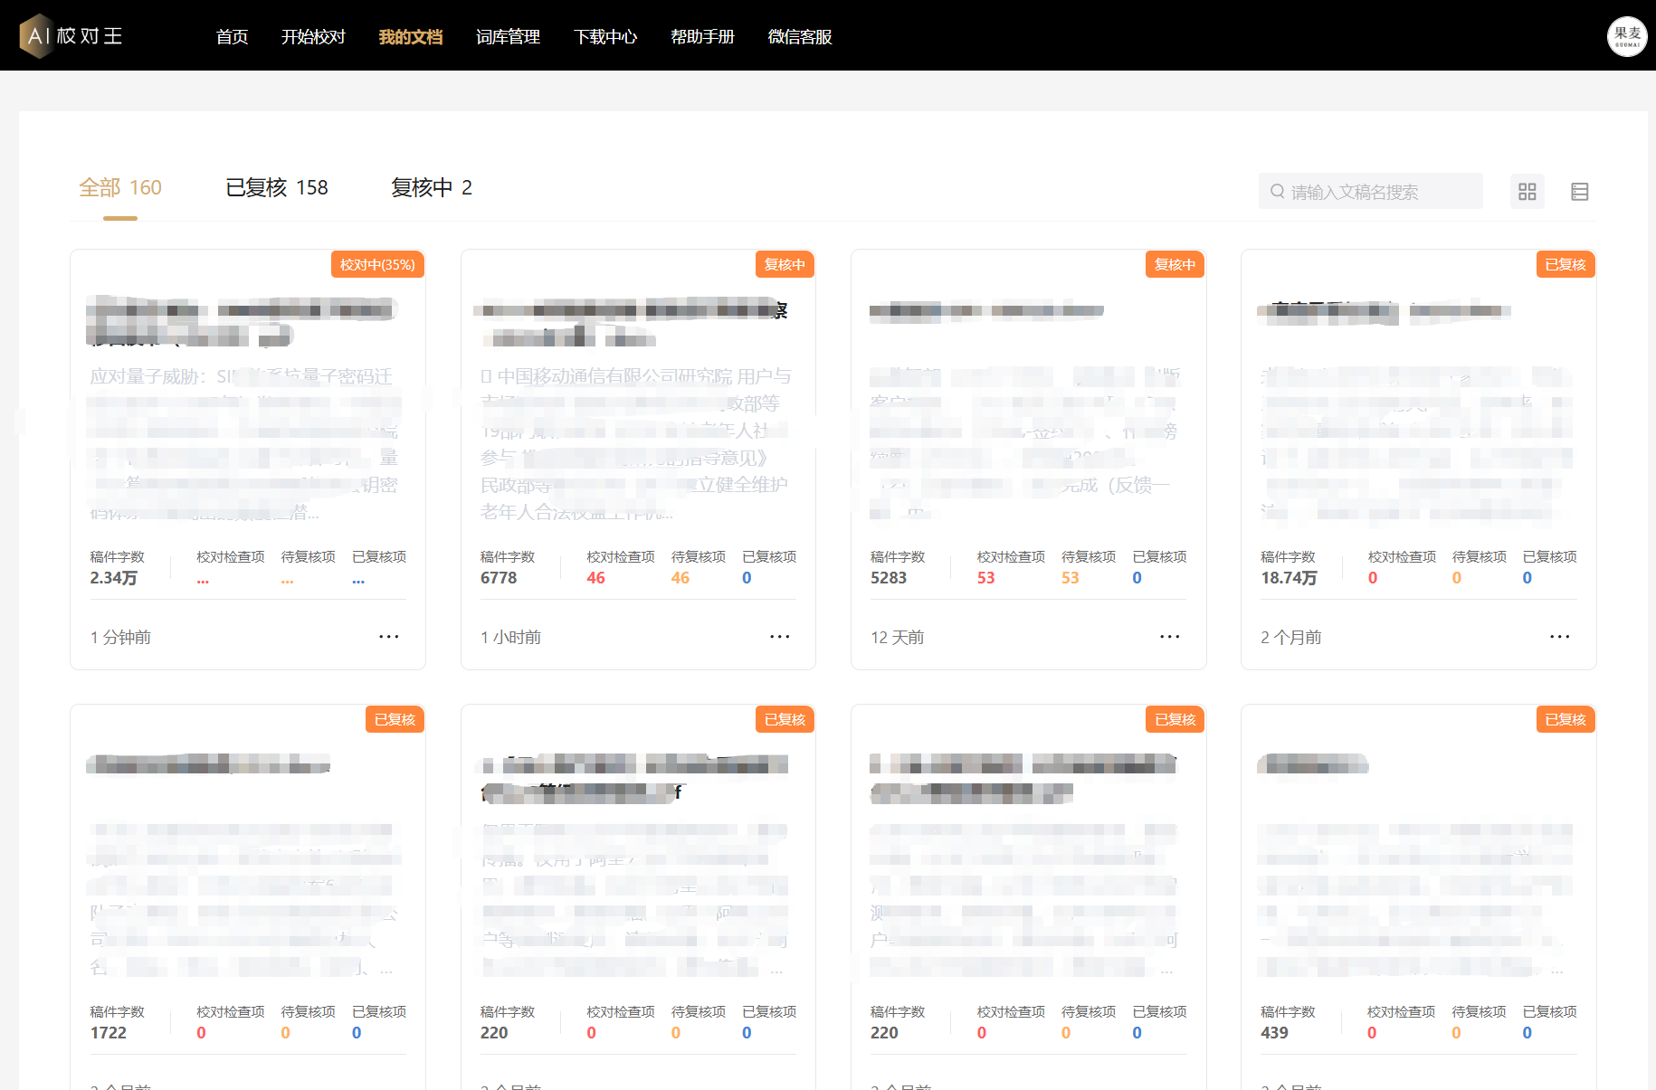
Task: Open more options on the 12 天前 card
Action: click(x=1169, y=637)
